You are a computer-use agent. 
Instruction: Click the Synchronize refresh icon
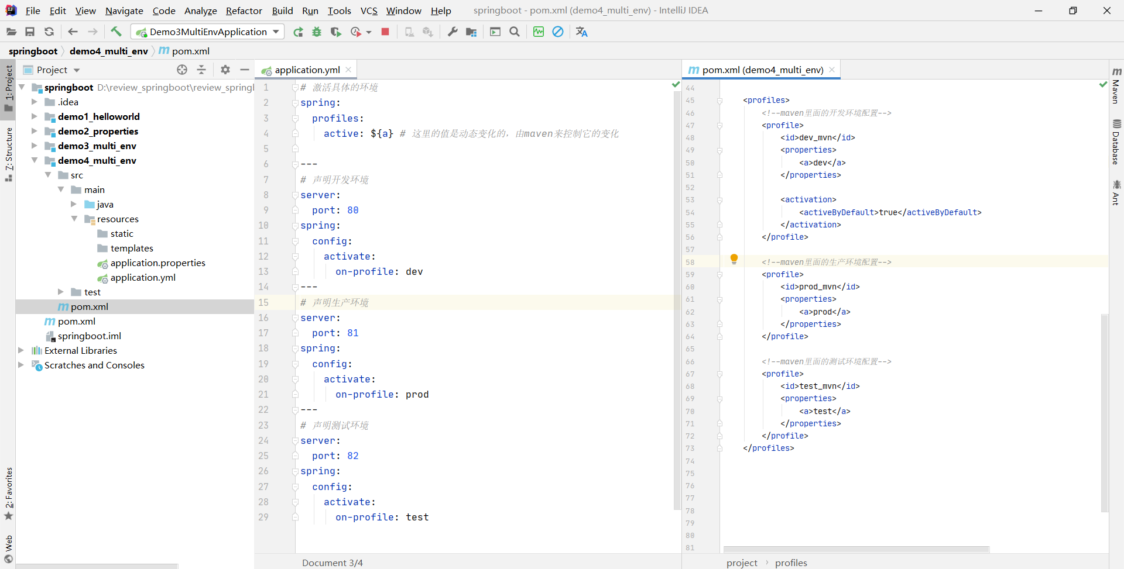49,32
